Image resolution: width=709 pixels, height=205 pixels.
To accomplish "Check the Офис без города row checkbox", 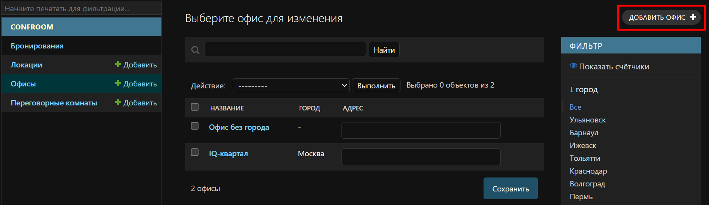I will click(195, 126).
